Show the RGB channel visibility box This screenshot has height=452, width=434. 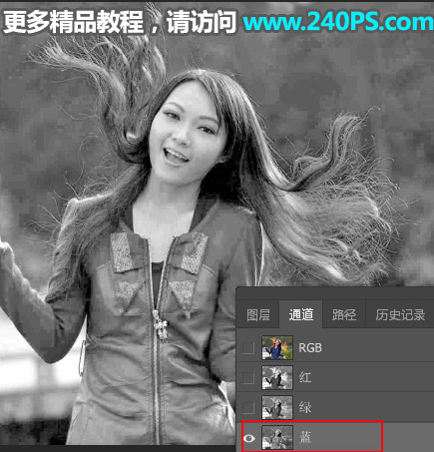tap(248, 348)
